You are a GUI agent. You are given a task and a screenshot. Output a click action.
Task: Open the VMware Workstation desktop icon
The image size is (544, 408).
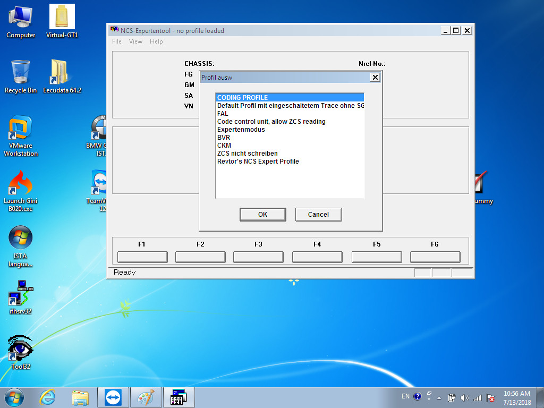[21, 129]
